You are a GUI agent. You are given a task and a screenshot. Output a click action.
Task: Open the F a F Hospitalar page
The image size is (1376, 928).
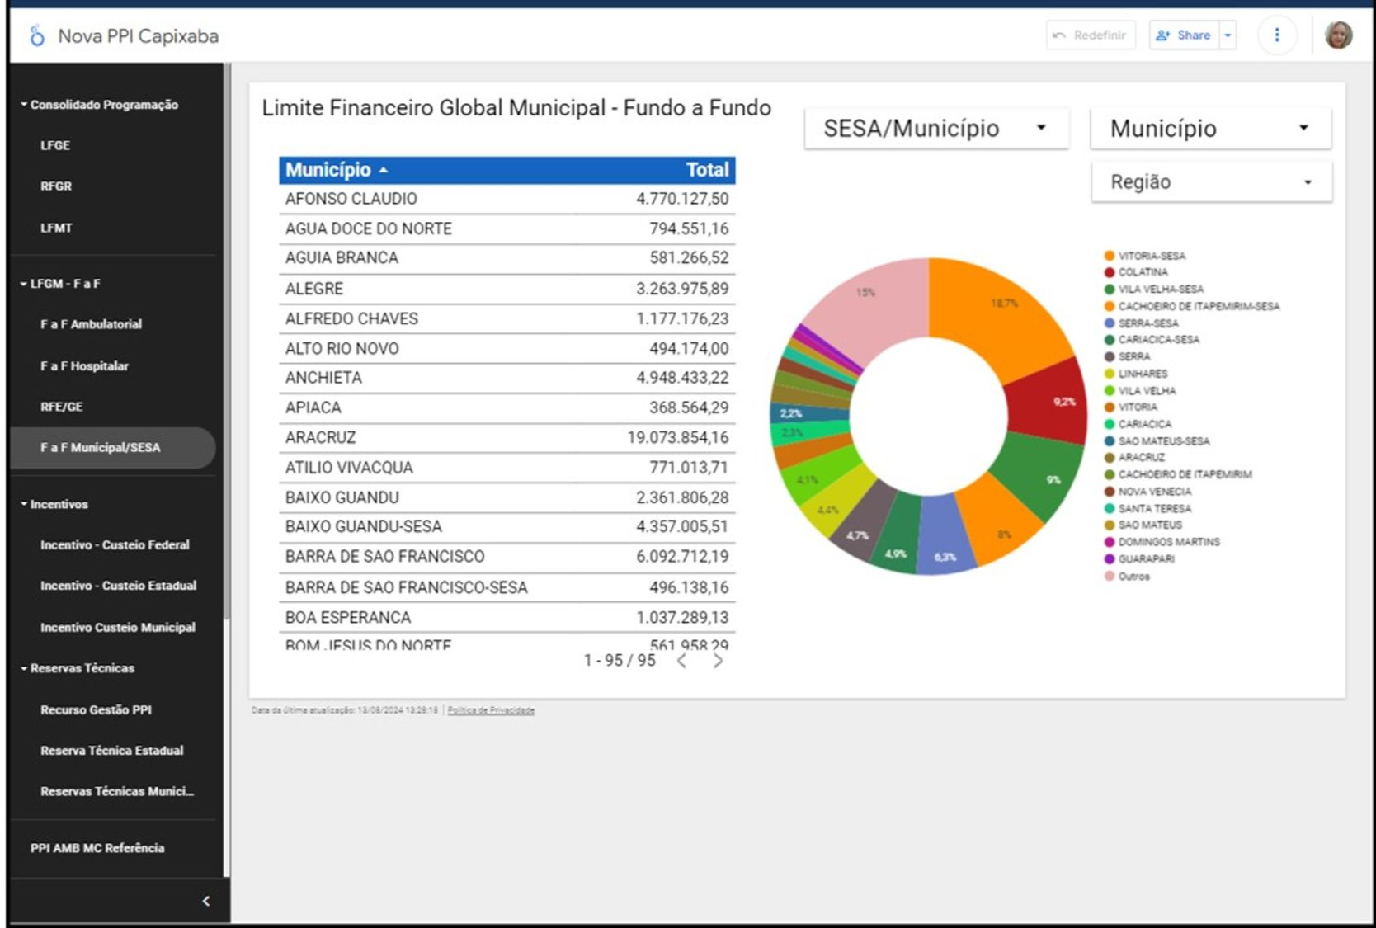(x=84, y=365)
